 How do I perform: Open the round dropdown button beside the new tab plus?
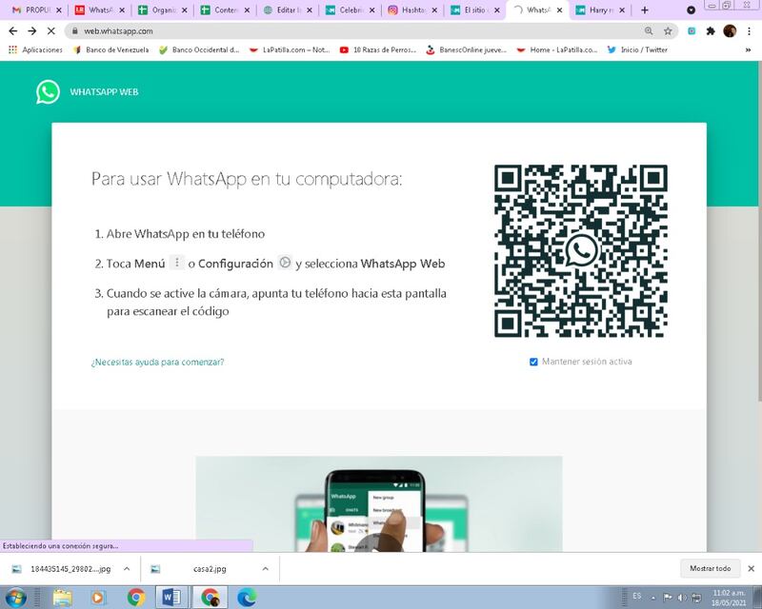click(692, 10)
